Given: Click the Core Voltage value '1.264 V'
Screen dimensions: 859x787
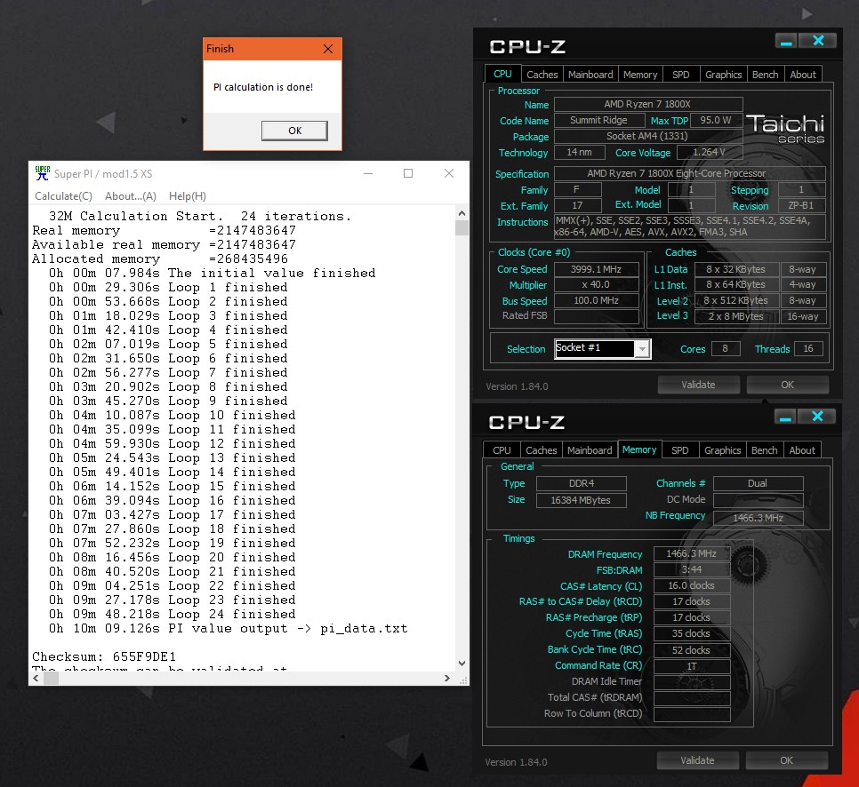Looking at the screenshot, I should click(710, 152).
